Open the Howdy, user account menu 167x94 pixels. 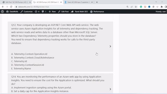click(161, 11)
